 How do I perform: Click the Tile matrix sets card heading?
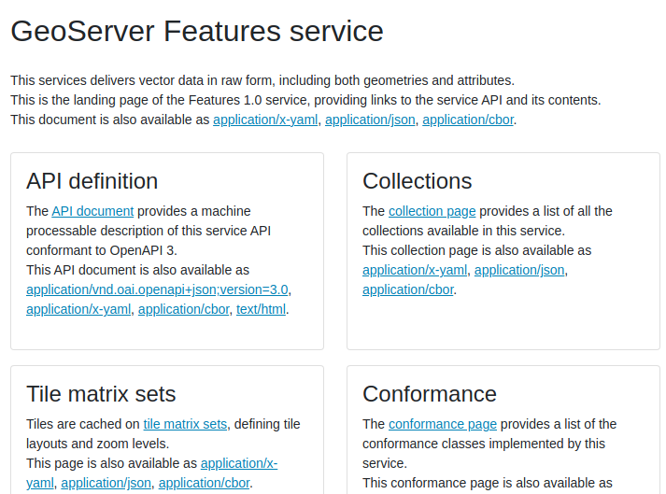click(101, 394)
